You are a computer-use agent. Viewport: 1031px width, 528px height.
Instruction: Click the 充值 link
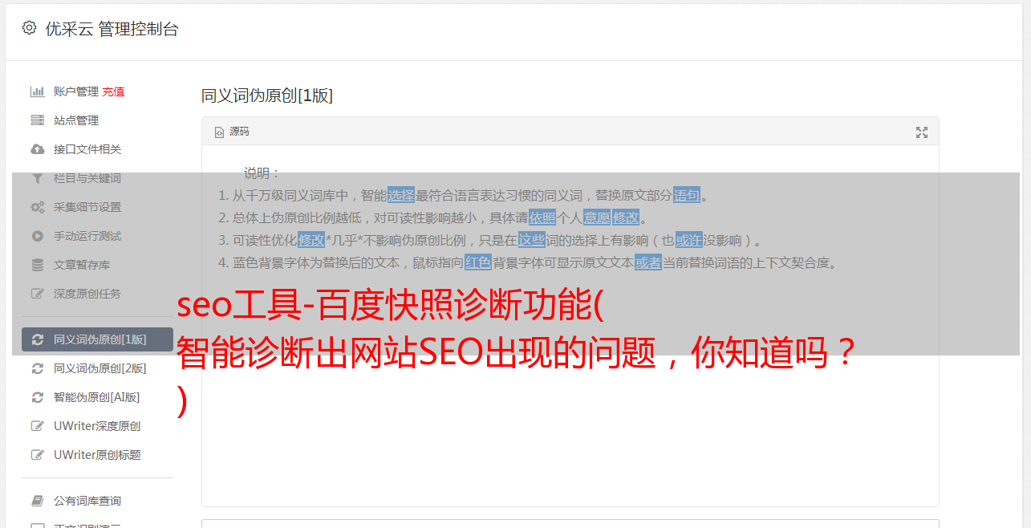coord(113,91)
